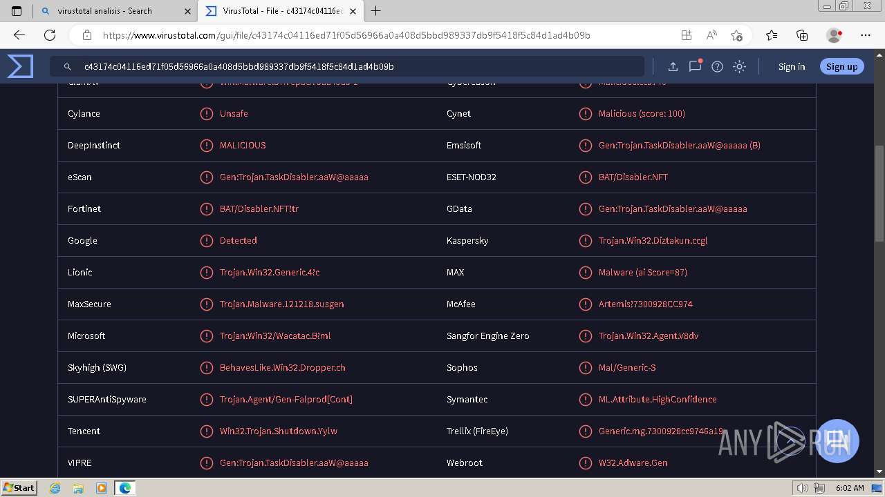Click Symantec result ML.Attribute.HighConfidence
Viewport: 885px width, 497px height.
pyautogui.click(x=658, y=400)
